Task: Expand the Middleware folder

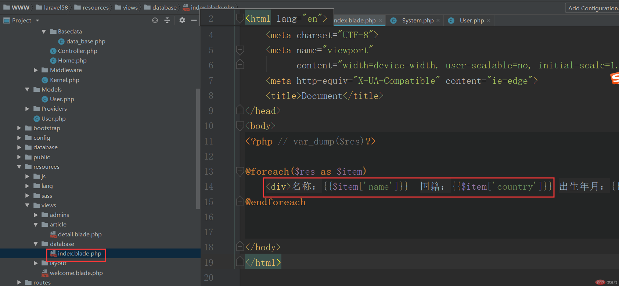Action: (x=36, y=70)
